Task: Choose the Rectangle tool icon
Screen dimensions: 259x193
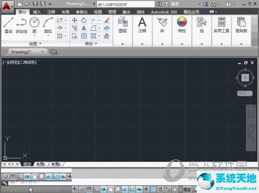Action: [x=60, y=20]
